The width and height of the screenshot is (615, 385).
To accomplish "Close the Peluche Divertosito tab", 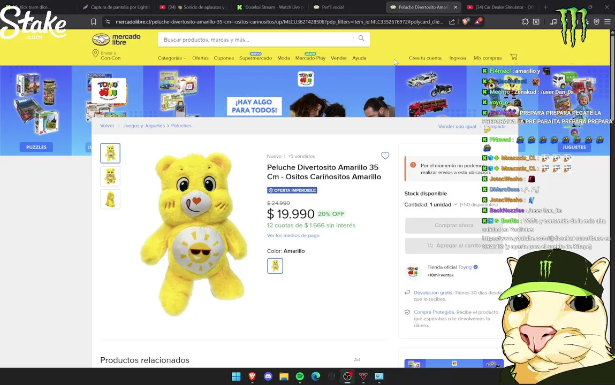I will click(x=455, y=7).
